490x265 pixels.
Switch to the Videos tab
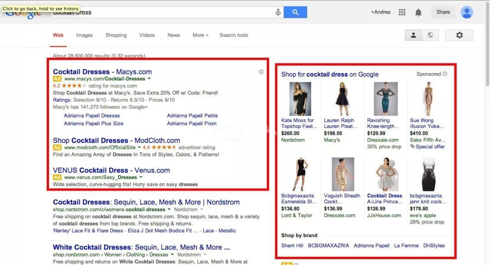click(x=147, y=35)
